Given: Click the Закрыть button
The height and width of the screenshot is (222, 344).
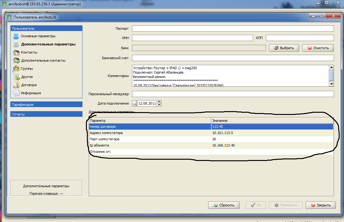Looking at the screenshot, I should 321,205.
